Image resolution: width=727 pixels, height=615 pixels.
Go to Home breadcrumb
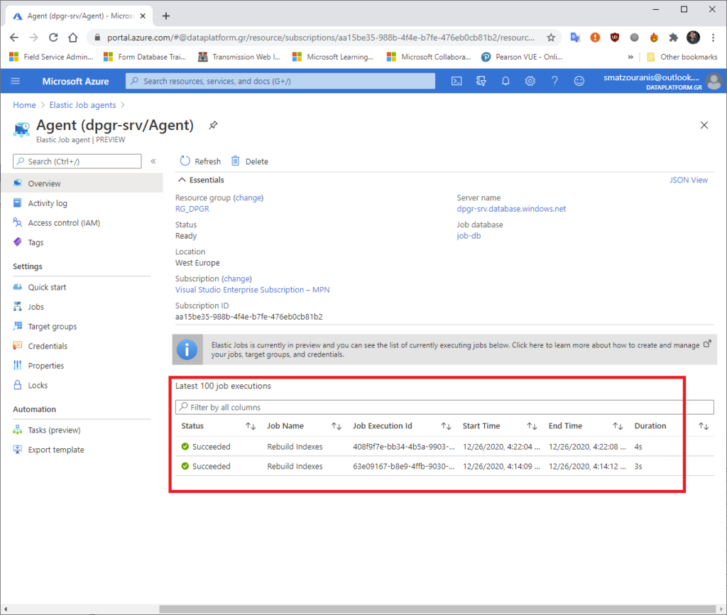click(24, 105)
